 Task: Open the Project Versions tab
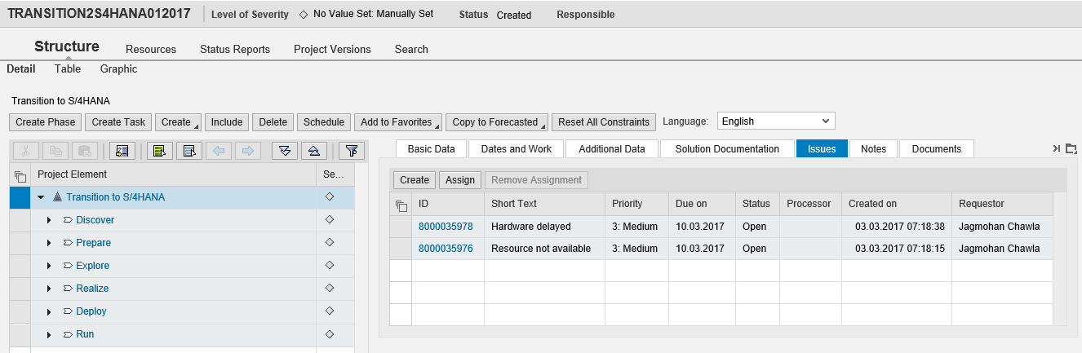332,49
